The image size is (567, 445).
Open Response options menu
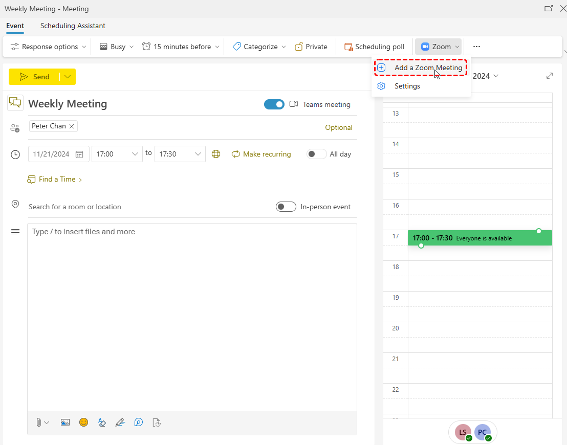tap(49, 47)
